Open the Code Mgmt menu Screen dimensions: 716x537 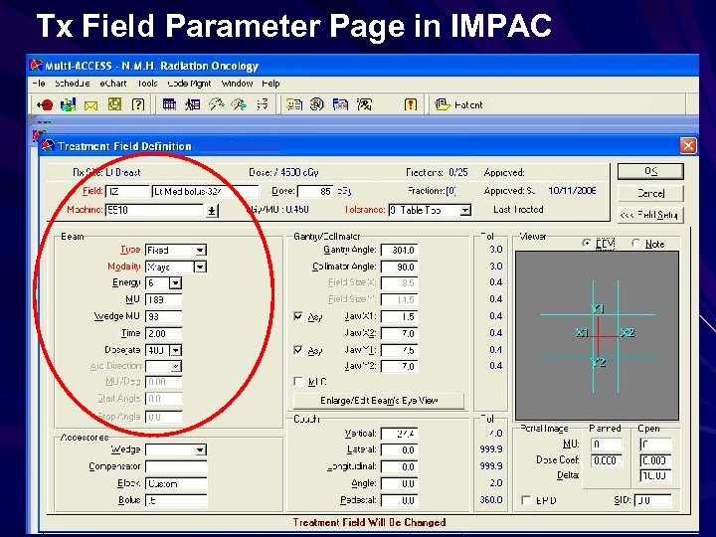point(190,84)
